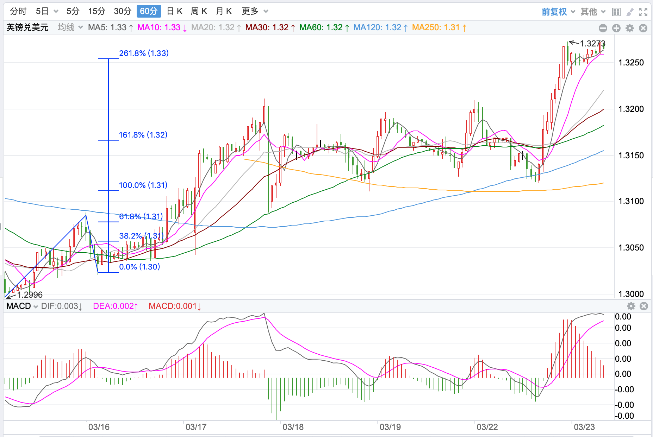
Task: Open moving average settings gear in main chart
Action: 630,28
